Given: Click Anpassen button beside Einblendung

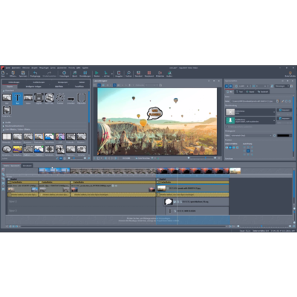Looking at the screenshot, I should (284, 110).
